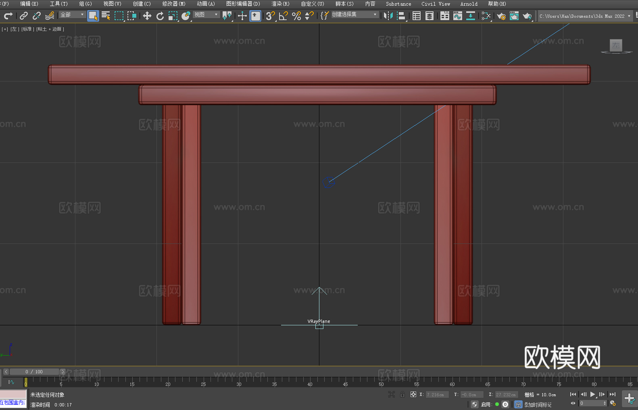Click the time slider right arrow

click(x=63, y=372)
